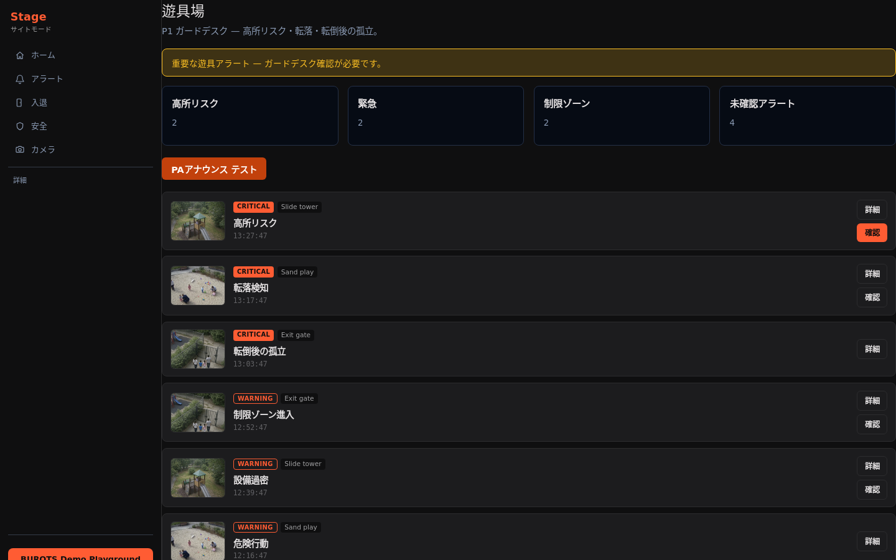The width and height of the screenshot is (896, 560).
Task: Select the 緊急 summary card
Action: pyautogui.click(x=436, y=116)
